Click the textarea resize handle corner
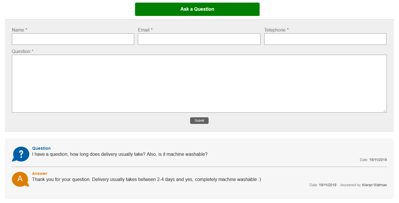This screenshot has height=203, width=399. [385, 111]
